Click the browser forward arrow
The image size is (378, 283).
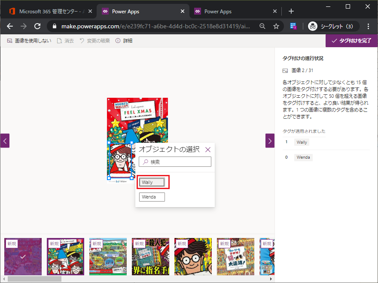(x=24, y=26)
